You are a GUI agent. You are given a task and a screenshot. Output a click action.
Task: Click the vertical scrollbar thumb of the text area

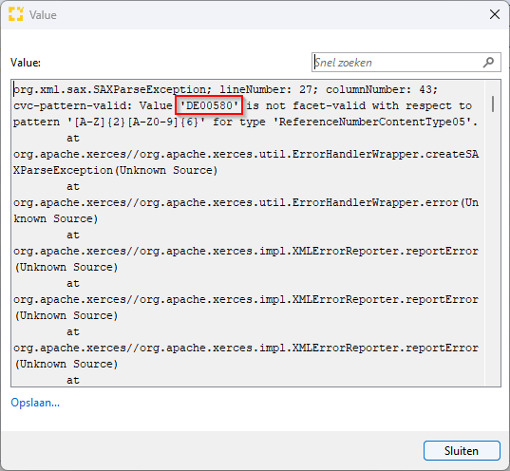(493, 104)
